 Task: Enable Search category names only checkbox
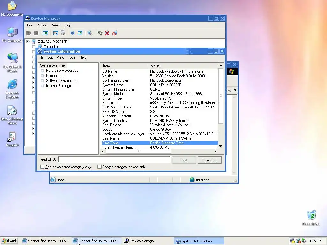click(x=100, y=167)
